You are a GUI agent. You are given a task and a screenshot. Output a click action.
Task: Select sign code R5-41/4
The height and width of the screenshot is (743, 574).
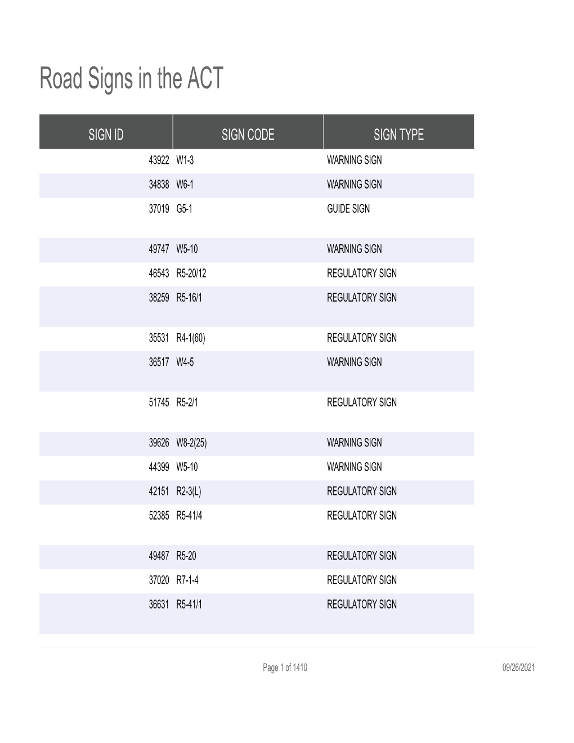pyautogui.click(x=189, y=516)
